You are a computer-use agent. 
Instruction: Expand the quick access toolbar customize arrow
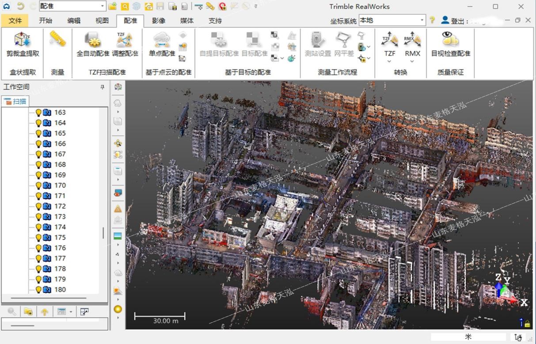click(x=256, y=7)
